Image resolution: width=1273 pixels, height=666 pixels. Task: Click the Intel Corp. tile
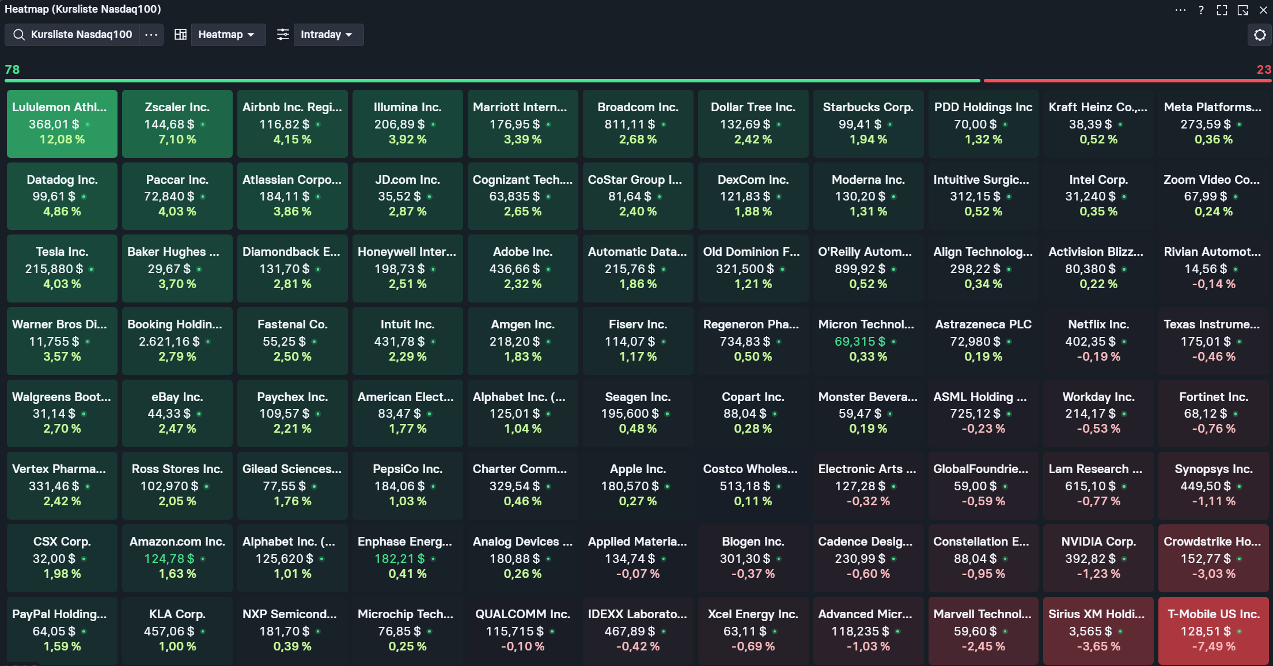[x=1098, y=196]
